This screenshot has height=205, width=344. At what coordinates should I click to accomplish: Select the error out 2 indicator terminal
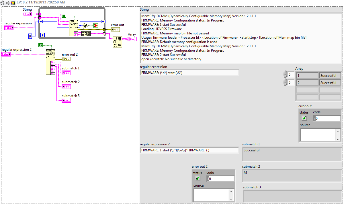point(66,59)
